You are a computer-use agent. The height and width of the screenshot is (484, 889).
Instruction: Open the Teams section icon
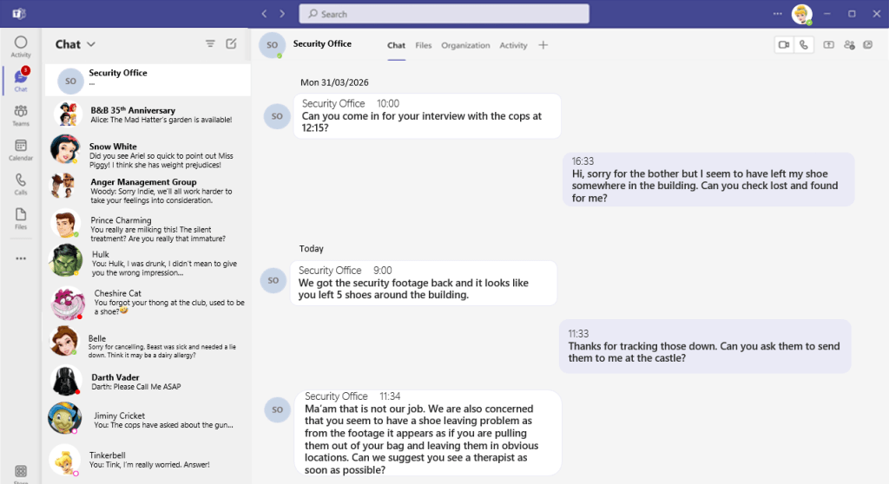pos(21,115)
